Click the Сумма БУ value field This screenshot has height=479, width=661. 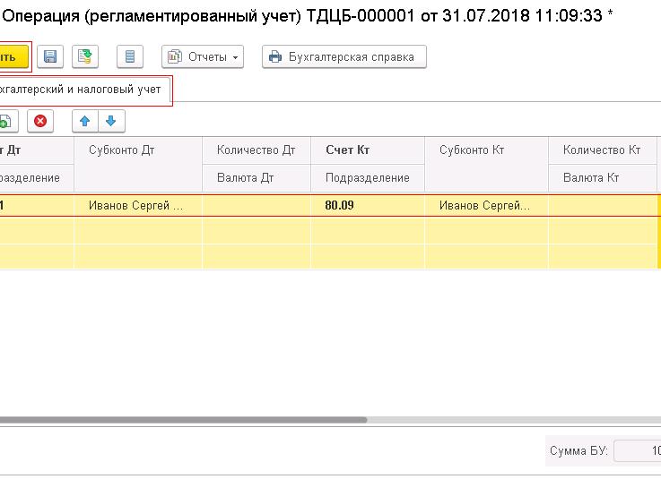638,451
